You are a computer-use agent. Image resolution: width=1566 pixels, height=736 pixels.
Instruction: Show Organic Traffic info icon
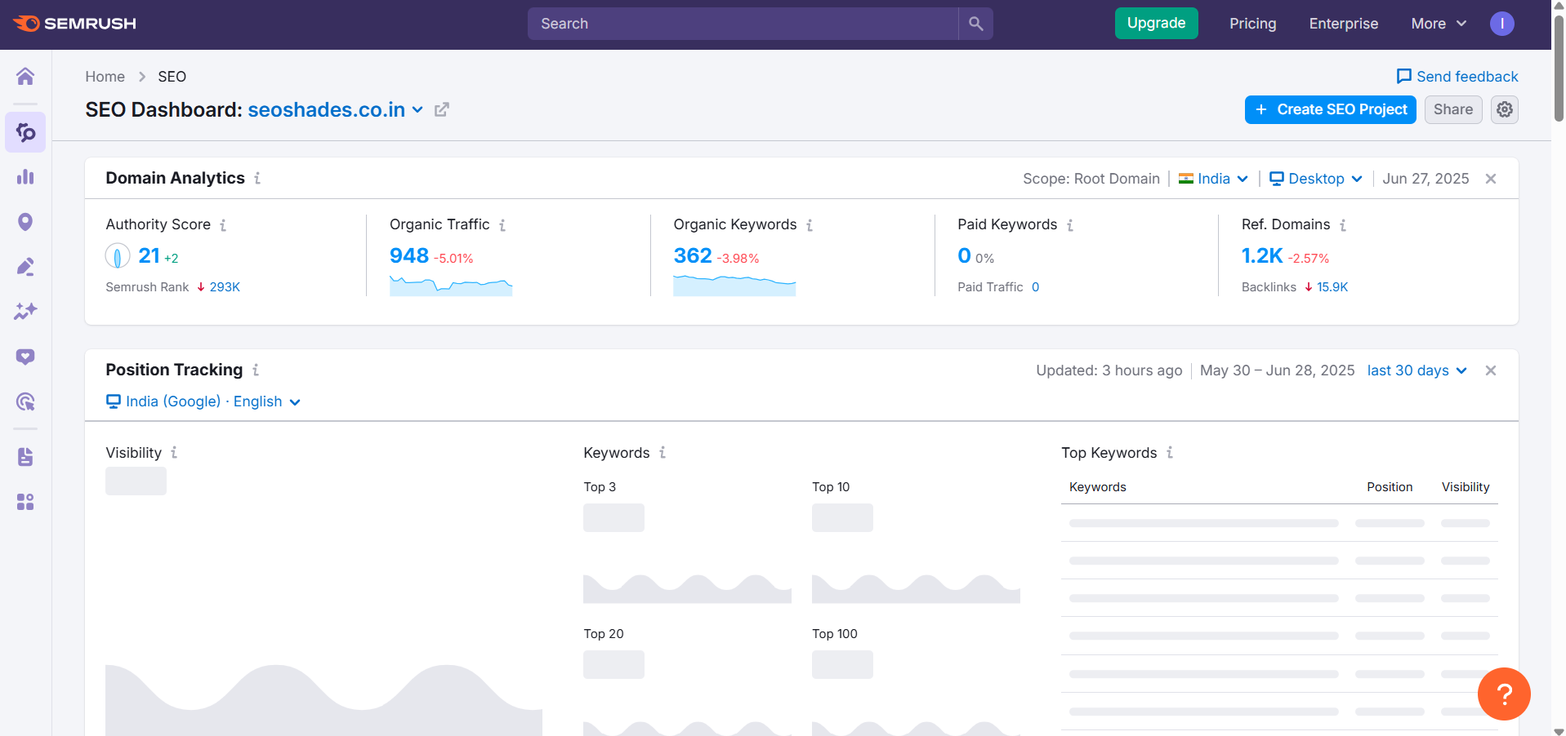pos(502,224)
